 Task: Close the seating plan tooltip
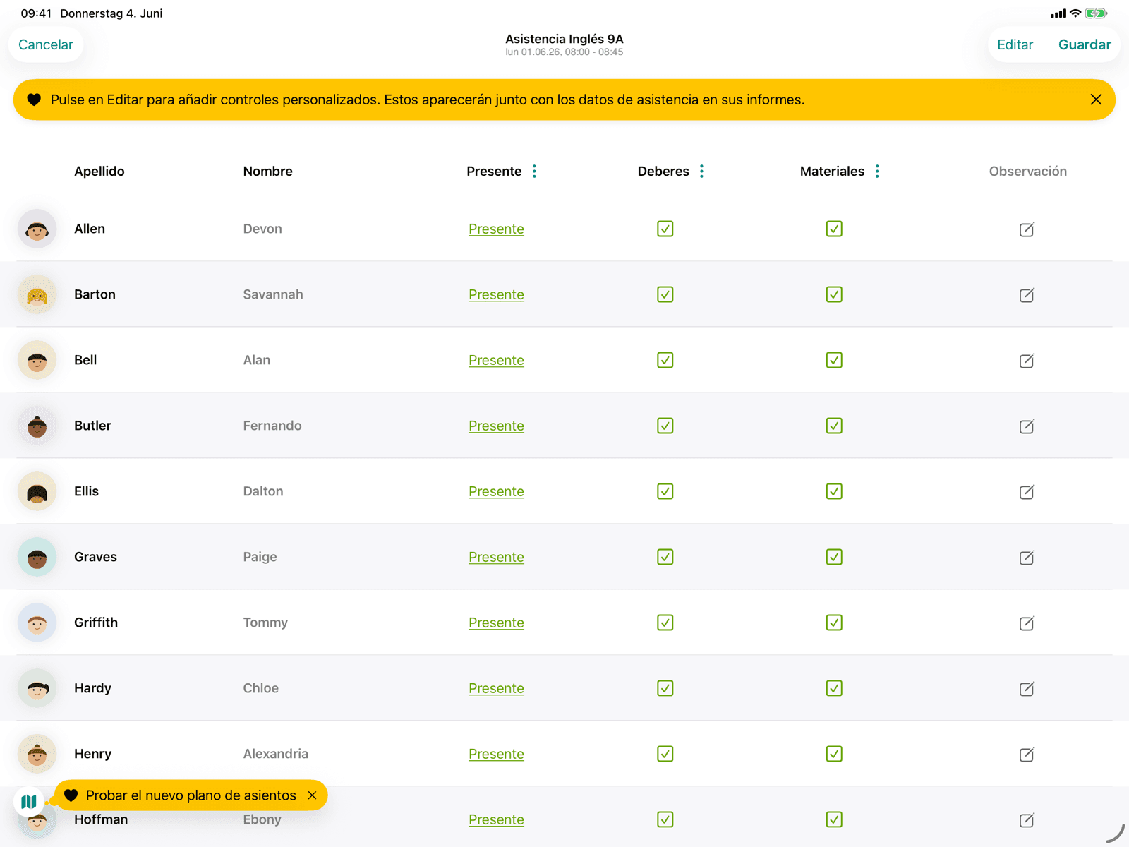point(312,795)
